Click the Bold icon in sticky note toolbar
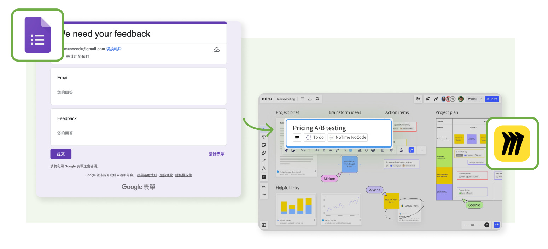 click(324, 150)
